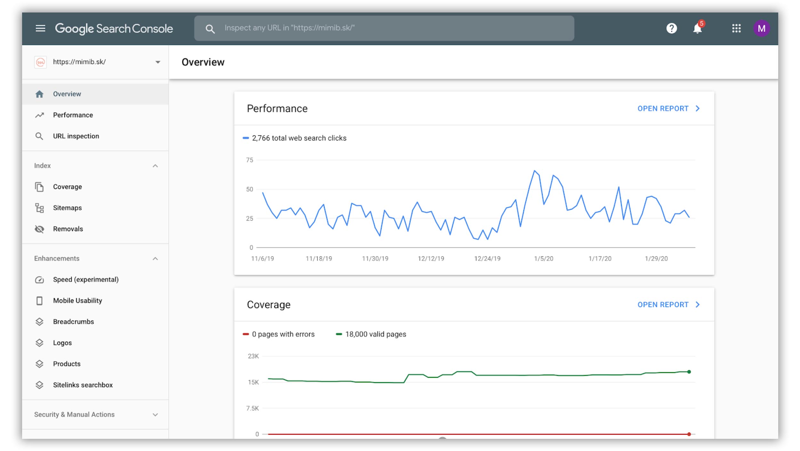The image size is (800, 451).
Task: Click the Google Search Console logo
Action: (114, 28)
